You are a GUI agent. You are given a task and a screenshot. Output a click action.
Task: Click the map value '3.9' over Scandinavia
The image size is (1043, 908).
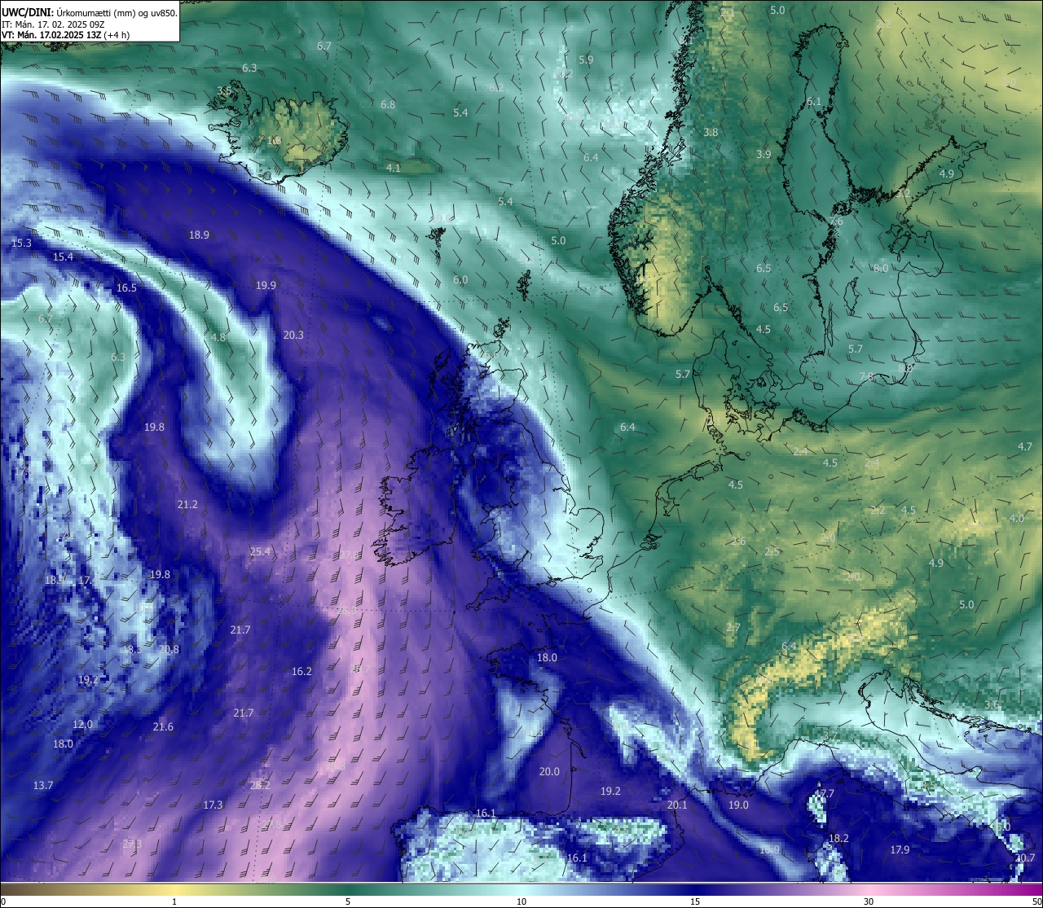[764, 154]
